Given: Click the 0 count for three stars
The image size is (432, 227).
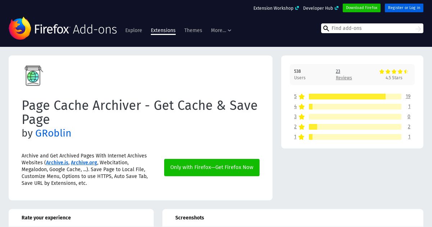Looking at the screenshot, I should [x=409, y=117].
